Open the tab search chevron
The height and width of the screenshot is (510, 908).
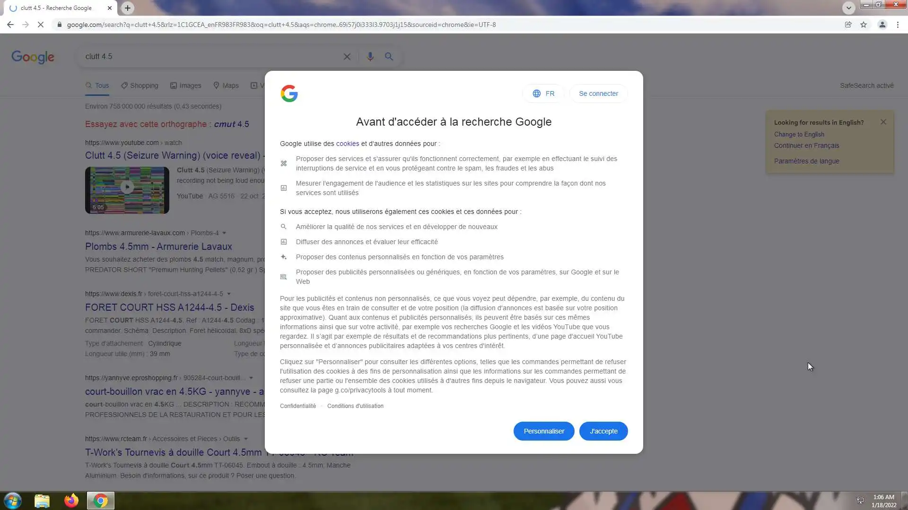coord(848,8)
